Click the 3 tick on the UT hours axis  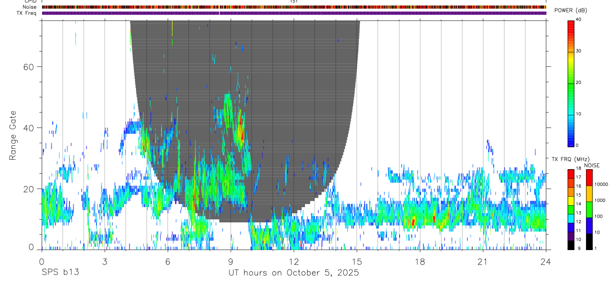[x=104, y=261]
